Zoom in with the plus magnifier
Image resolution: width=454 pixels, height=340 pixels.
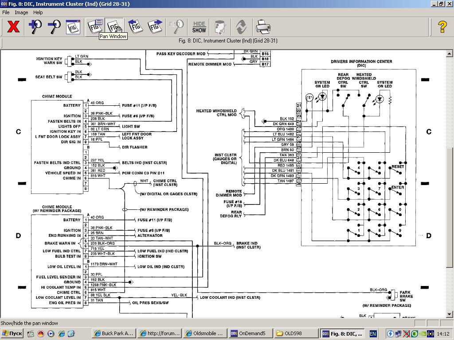click(x=35, y=27)
